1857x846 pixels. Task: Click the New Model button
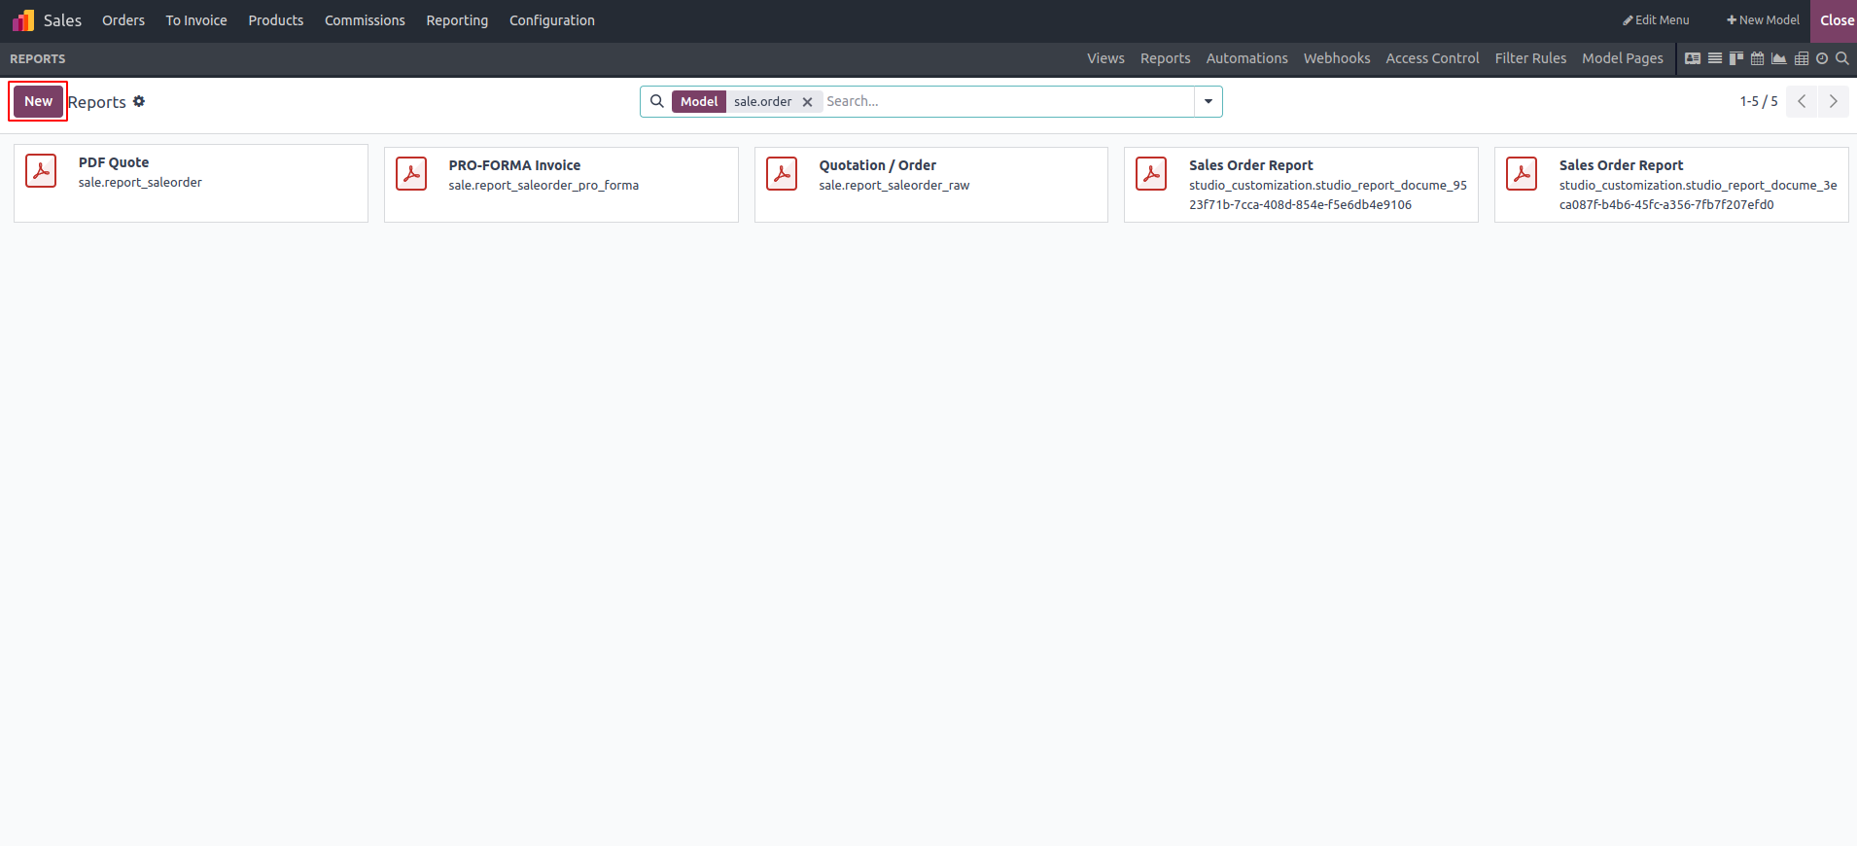click(x=1763, y=20)
